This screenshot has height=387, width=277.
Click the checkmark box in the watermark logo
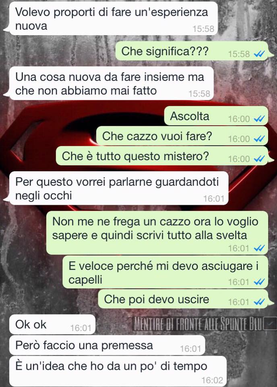coord(270,323)
